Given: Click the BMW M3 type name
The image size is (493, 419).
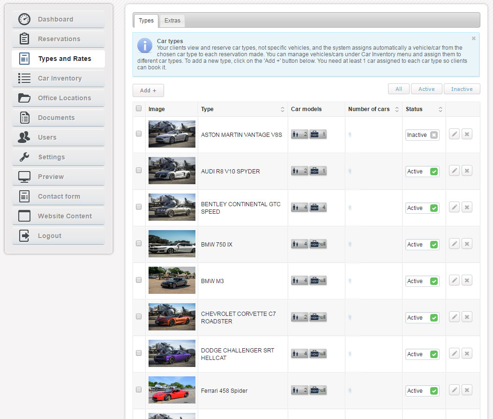Looking at the screenshot, I should point(212,281).
